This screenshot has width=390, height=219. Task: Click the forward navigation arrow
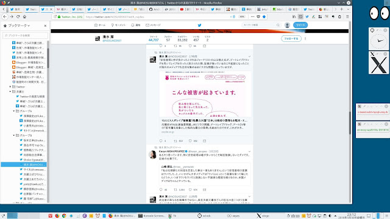tap(12, 16)
